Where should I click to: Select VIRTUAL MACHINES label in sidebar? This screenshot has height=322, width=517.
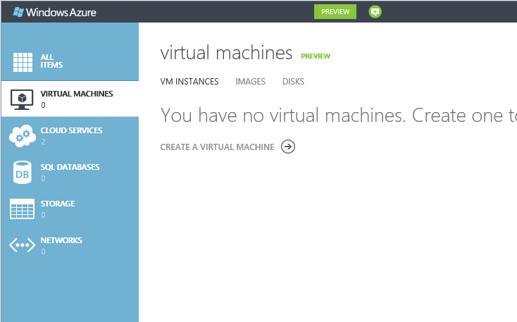77,94
